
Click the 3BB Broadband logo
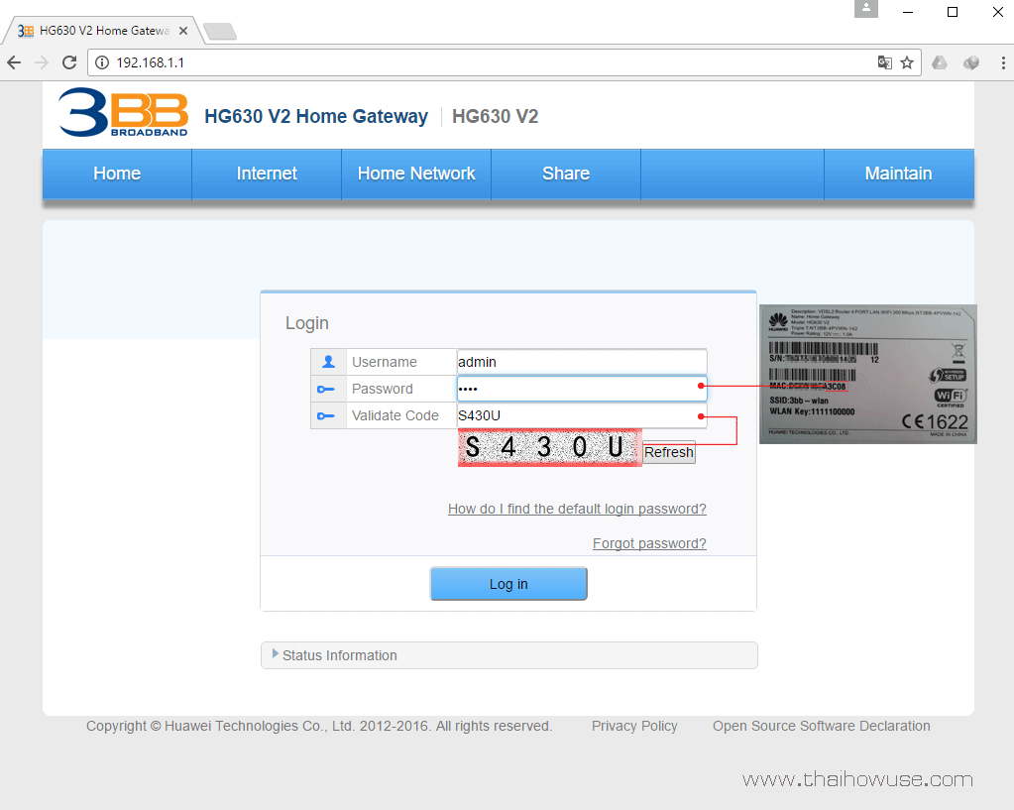[x=124, y=113]
